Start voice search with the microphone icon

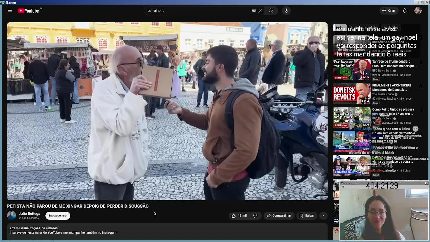click(286, 11)
